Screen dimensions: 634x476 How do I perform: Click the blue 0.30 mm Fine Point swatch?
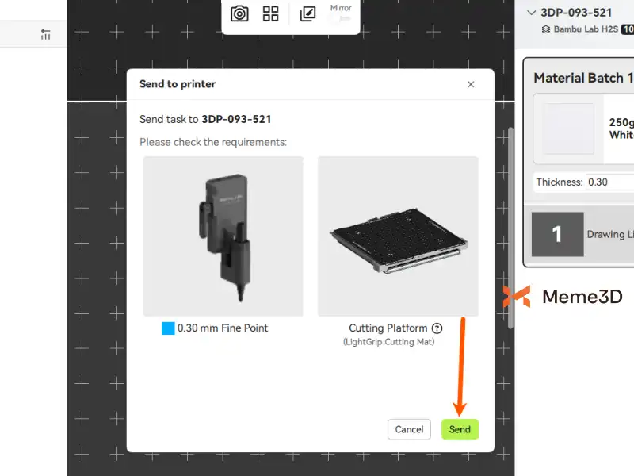(168, 328)
